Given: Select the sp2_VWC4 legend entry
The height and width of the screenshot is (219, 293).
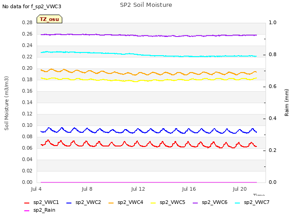Looking at the screenshot, I should tap(126, 202).
